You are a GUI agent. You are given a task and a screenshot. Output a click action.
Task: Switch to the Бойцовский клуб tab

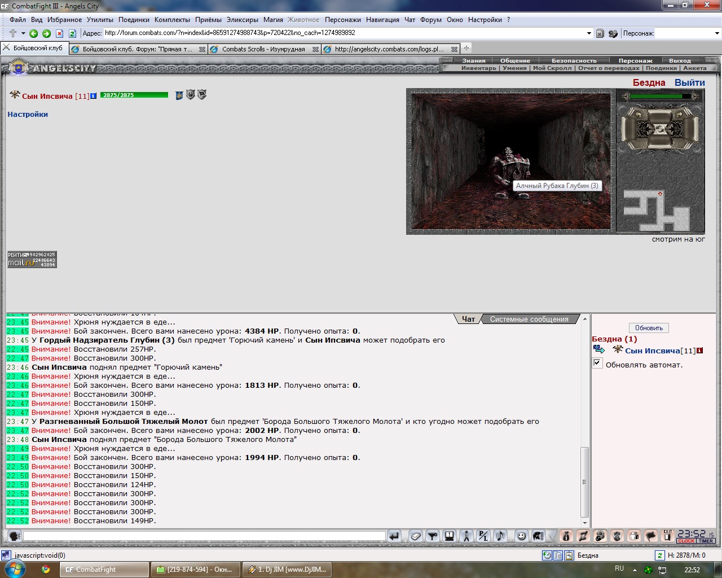click(x=34, y=48)
